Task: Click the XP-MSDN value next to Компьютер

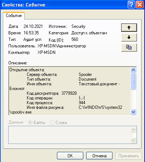Action: tap(47, 52)
